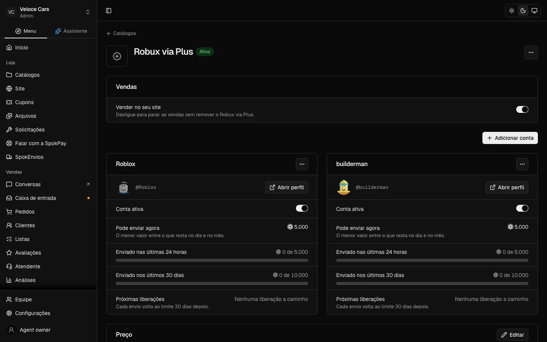Open builderman account card options menu

522,164
